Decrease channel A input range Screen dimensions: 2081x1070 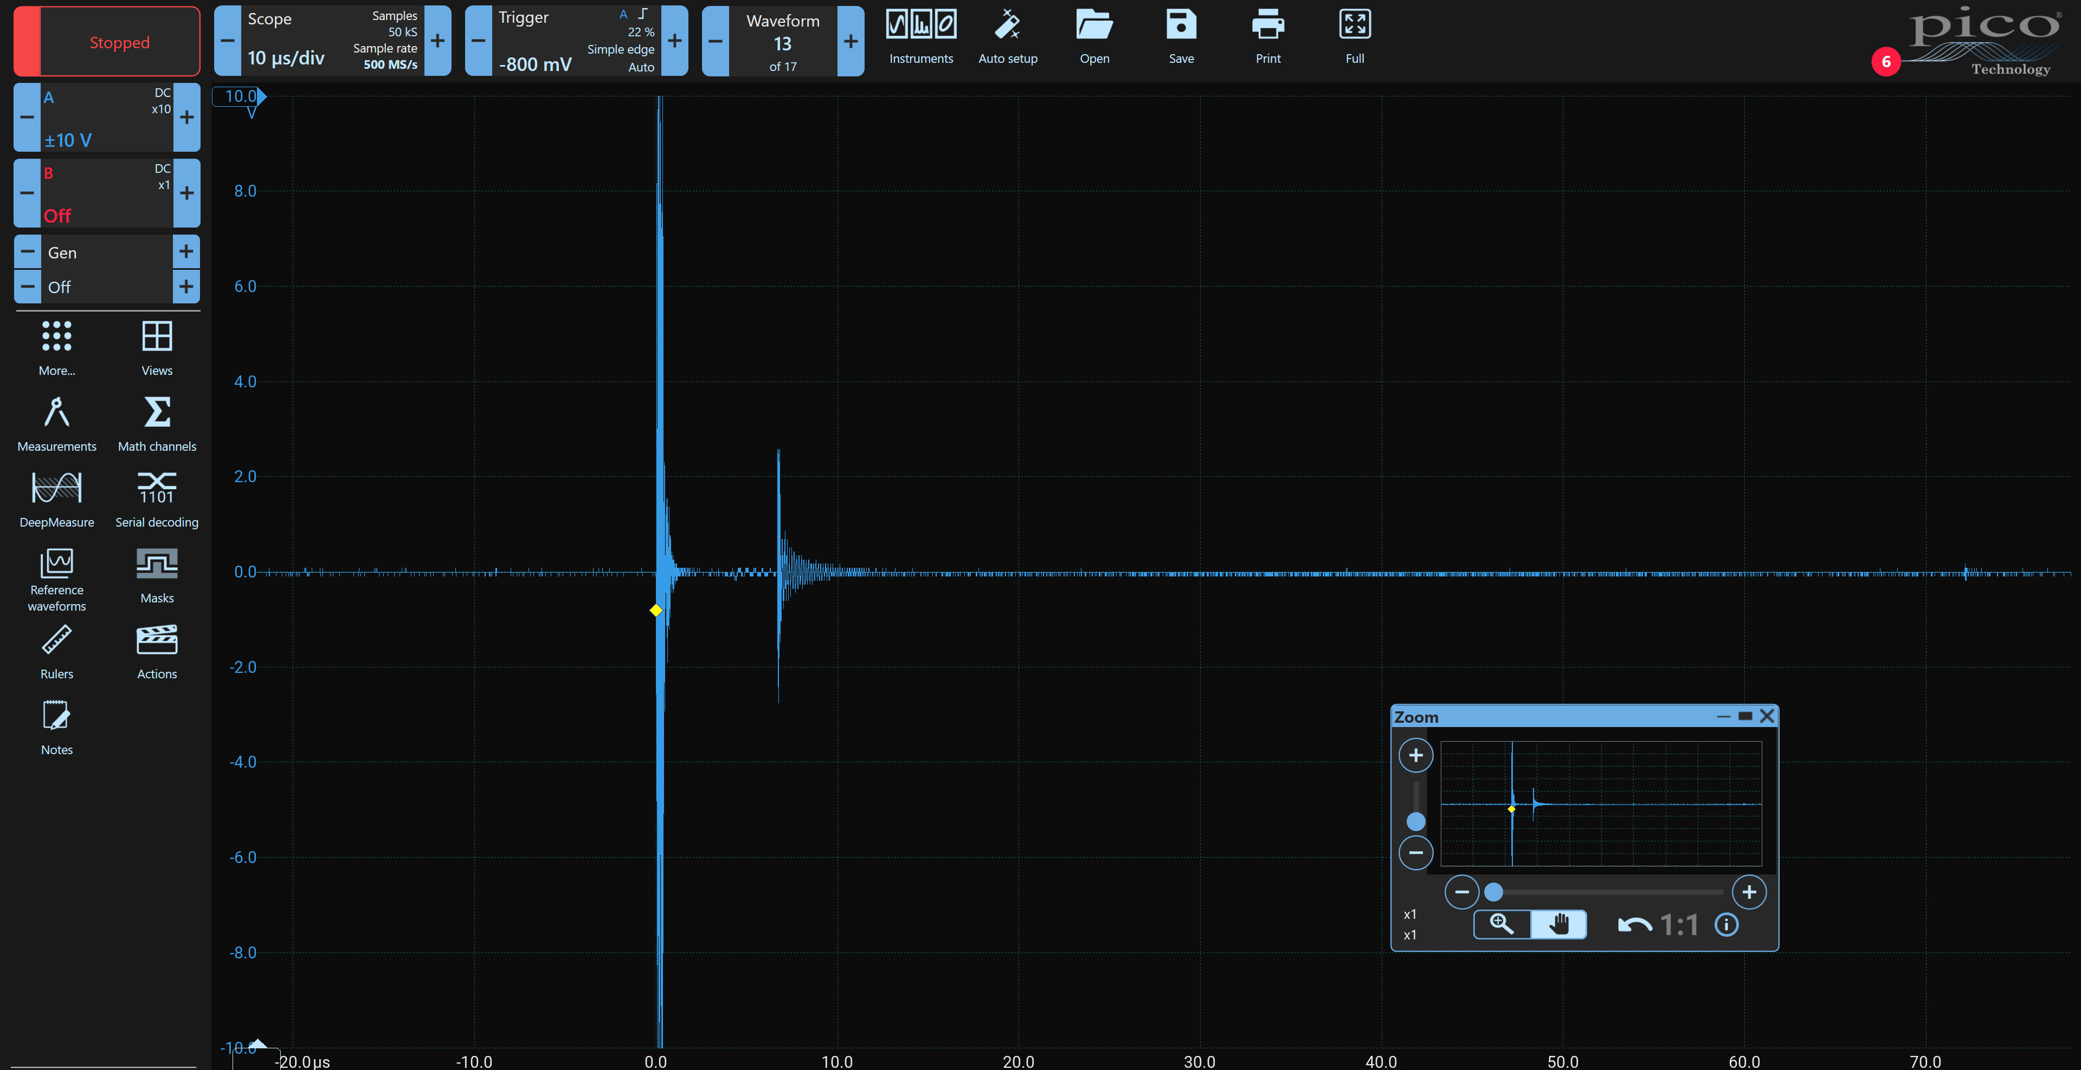[x=27, y=117]
